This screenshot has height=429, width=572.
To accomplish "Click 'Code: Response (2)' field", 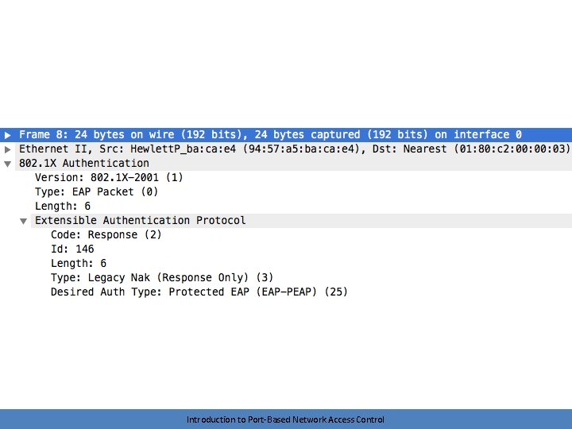I will (106, 234).
